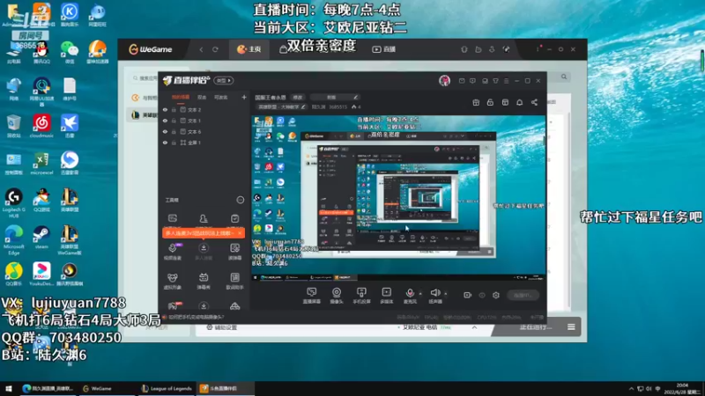Lock the 全屏 1 source layer

tap(174, 143)
